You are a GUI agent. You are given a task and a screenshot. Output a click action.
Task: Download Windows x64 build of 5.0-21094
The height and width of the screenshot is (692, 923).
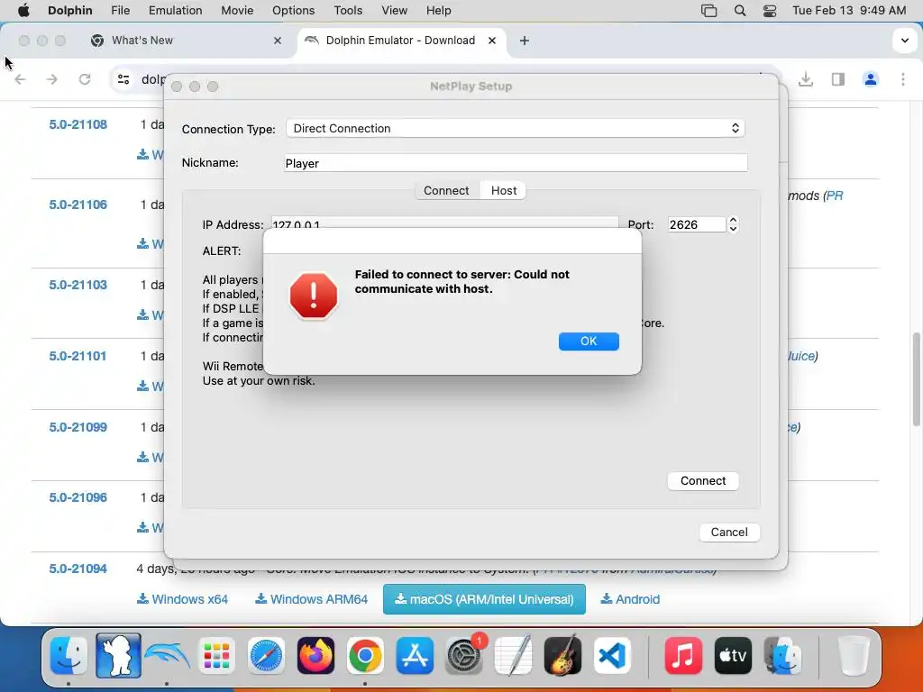182,599
